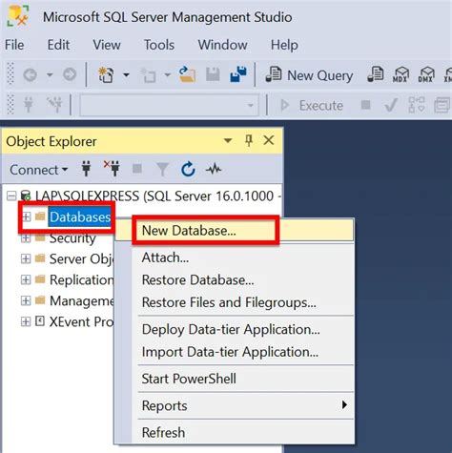
Task: Click the Object Explorer Stop icon
Action: 137,169
